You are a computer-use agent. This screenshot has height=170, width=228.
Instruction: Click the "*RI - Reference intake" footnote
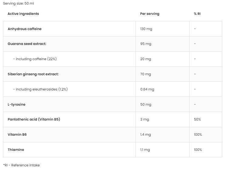[x=21, y=165]
